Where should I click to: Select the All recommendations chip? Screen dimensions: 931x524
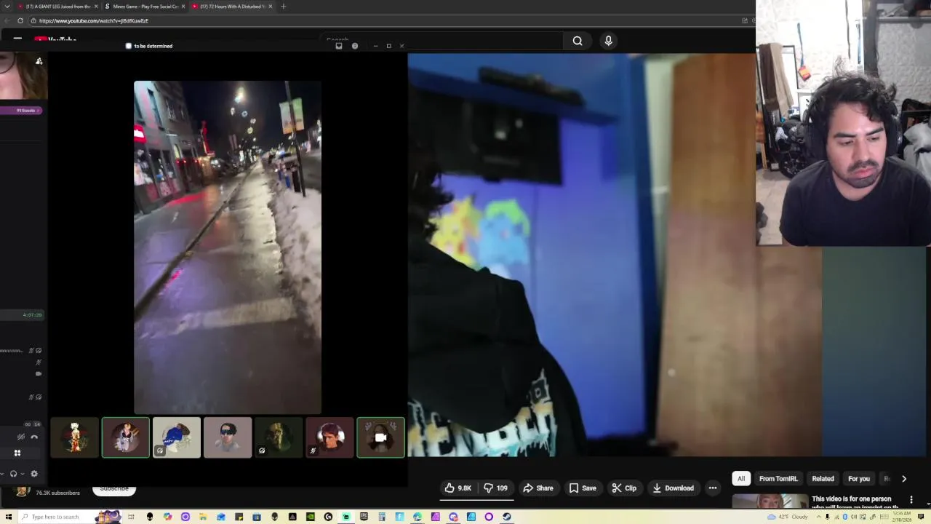pyautogui.click(x=741, y=479)
